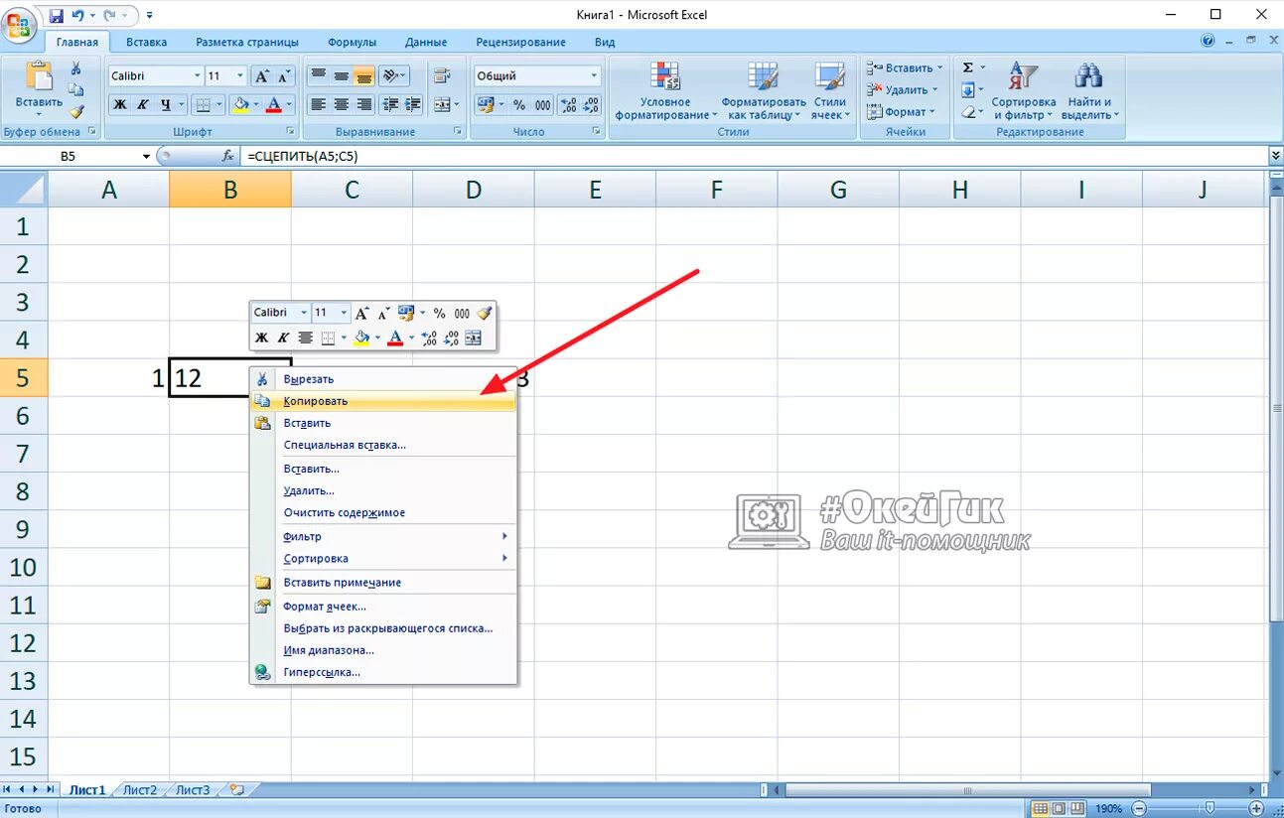Choose Очистить содержимое in context menu

click(383, 512)
